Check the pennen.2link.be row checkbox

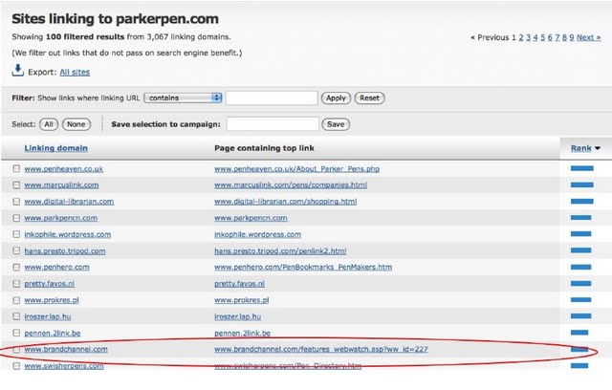[x=16, y=333]
